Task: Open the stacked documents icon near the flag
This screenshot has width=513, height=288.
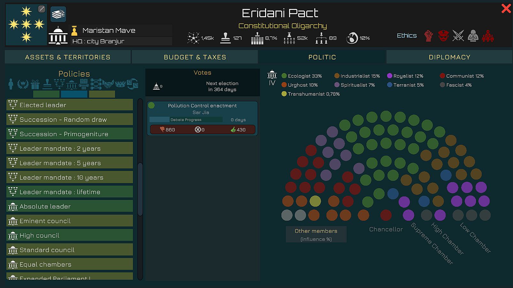Action: pos(58,14)
